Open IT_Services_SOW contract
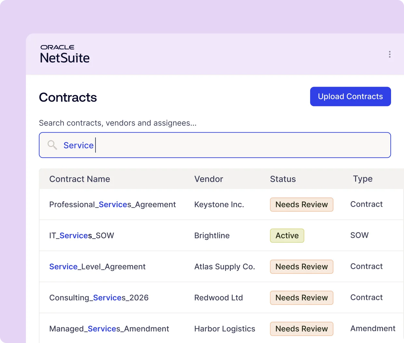The height and width of the screenshot is (343, 404). [x=82, y=236]
